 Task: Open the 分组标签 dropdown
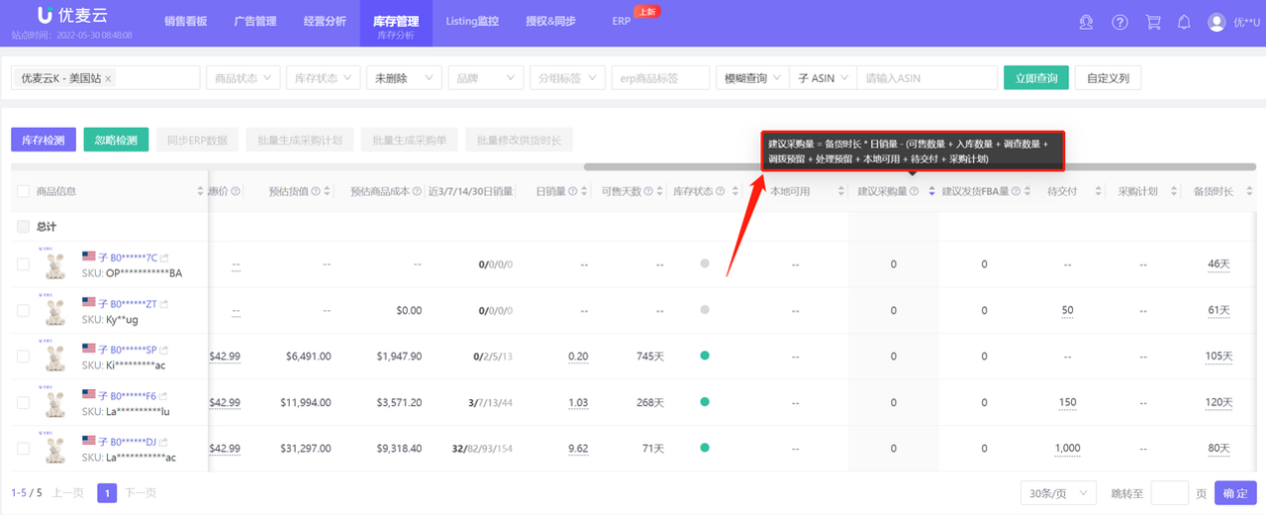[567, 78]
